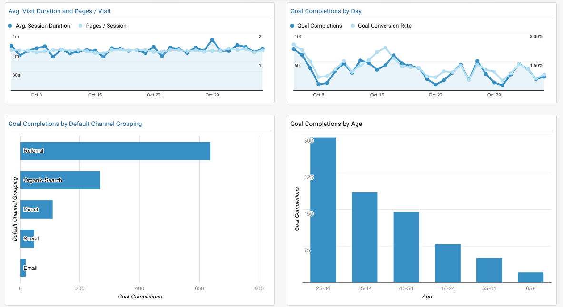Select the Organic Search bar
The image size is (563, 307).
click(60, 180)
